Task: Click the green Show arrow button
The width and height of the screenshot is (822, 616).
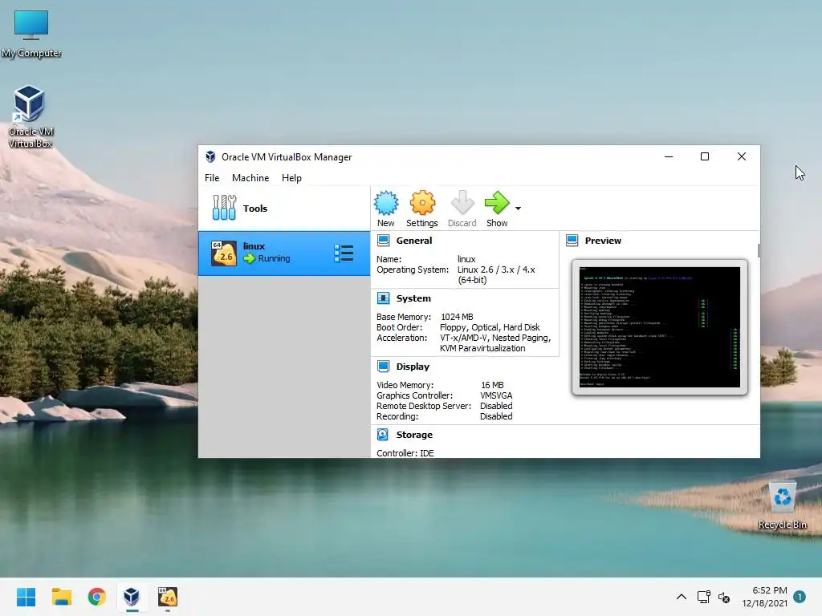Action: pos(496,209)
